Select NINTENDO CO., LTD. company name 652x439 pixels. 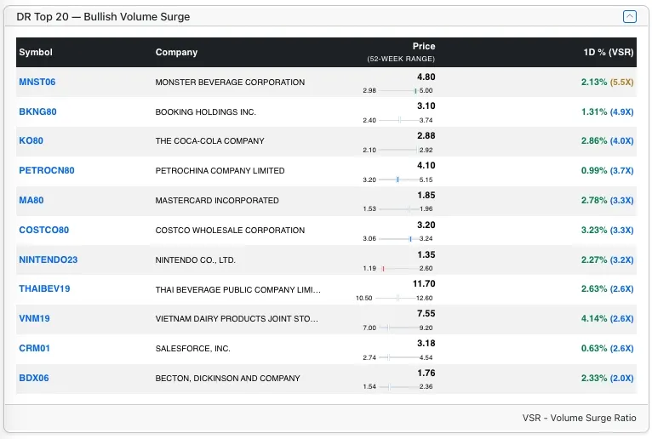point(196,260)
